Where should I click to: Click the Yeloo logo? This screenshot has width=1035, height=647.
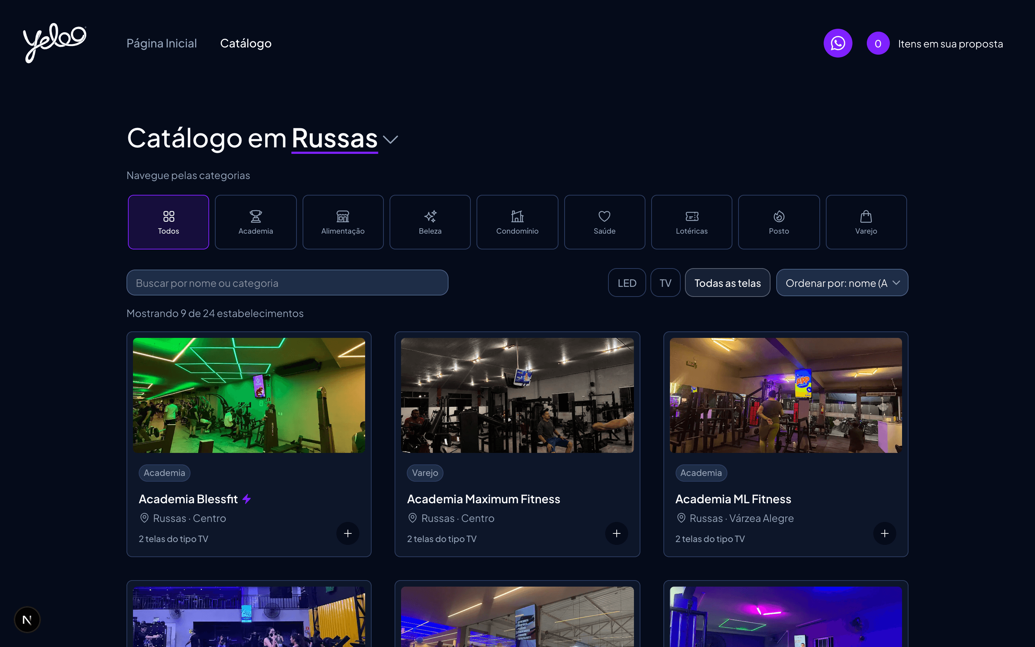pos(55,43)
